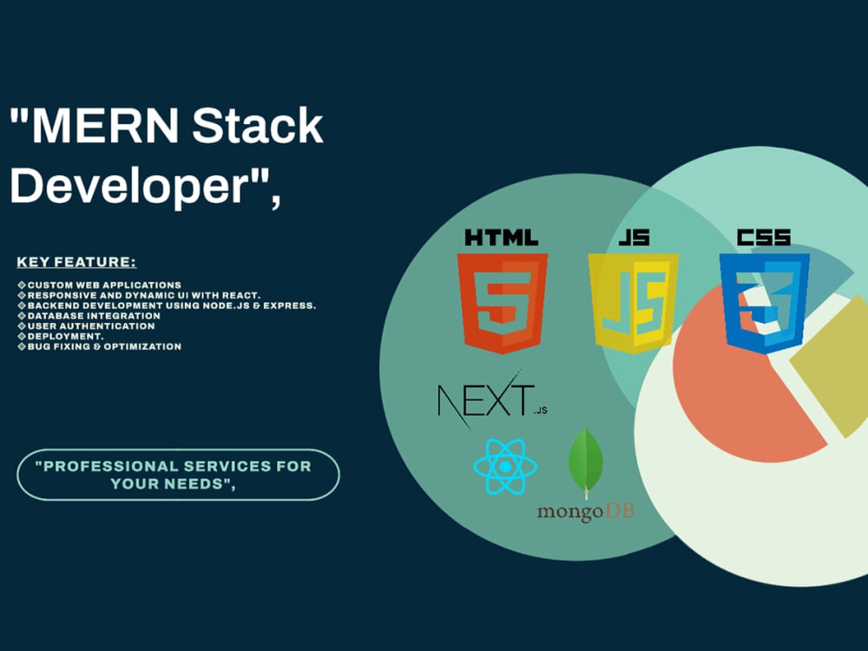This screenshot has height=651, width=868.
Task: Click the black JS label above shield
Action: 634,238
